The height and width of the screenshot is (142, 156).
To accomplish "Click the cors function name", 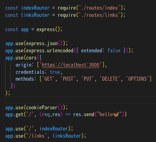I will coord(31,58).
